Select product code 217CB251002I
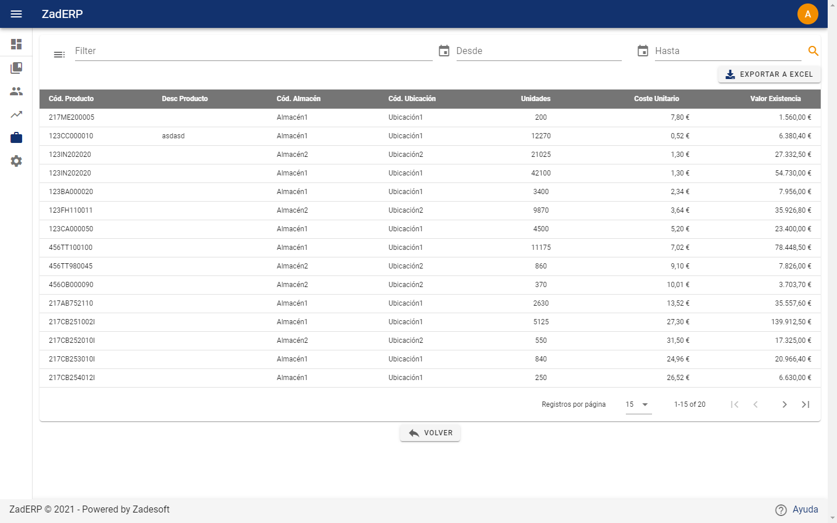Image resolution: width=837 pixels, height=523 pixels. point(72,322)
